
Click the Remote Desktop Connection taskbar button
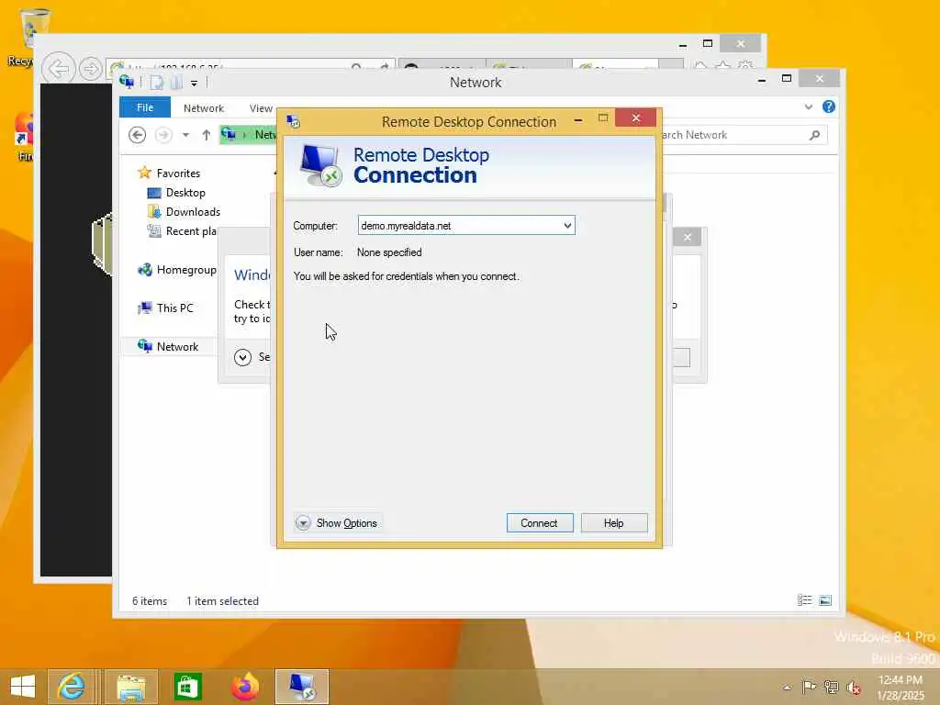[302, 687]
